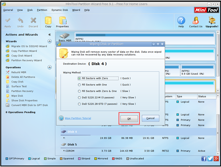The width and height of the screenshot is (221, 167).
Task: Run Rebuild MBR operation
Action: pos(19,72)
